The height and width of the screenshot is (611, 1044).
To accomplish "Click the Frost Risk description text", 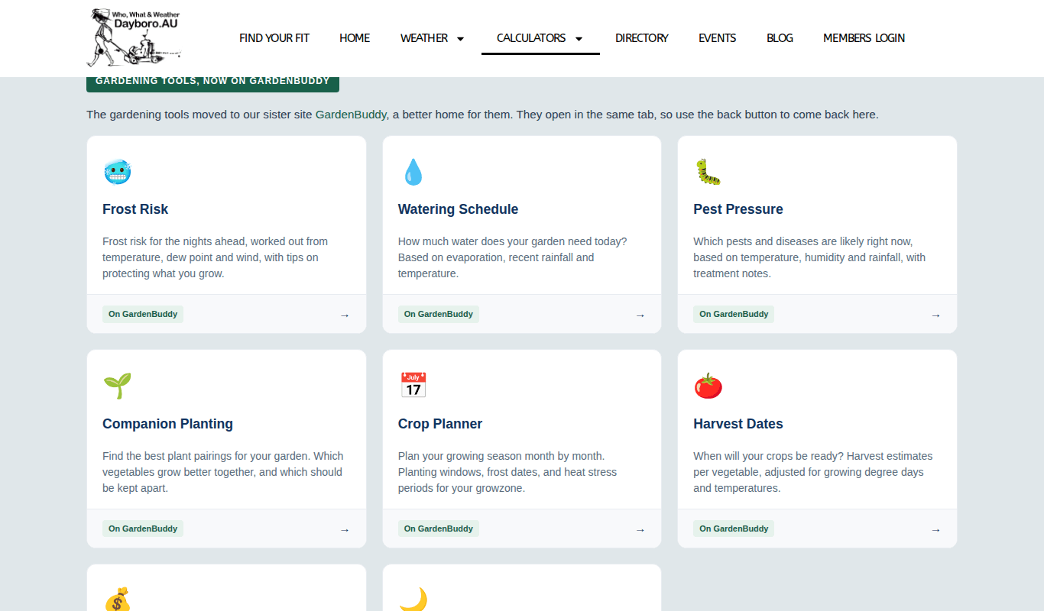I will click(216, 257).
